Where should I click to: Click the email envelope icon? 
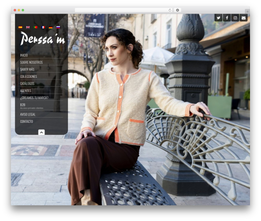[244, 18]
